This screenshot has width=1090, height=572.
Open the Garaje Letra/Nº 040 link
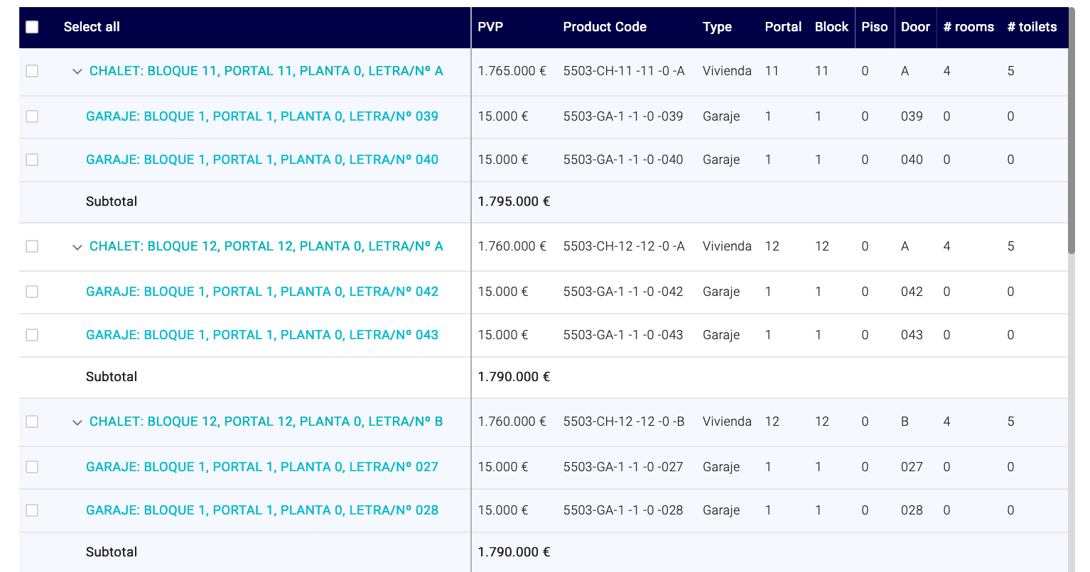pyautogui.click(x=262, y=160)
